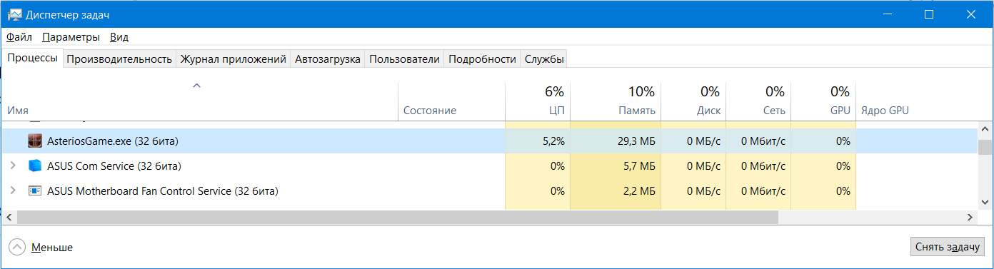Switch to the Автозагрузка tab

pyautogui.click(x=328, y=59)
